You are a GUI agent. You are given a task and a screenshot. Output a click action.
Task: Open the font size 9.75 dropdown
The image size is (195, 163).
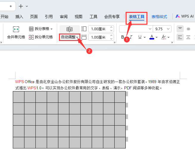pyautogui.click(x=168, y=29)
